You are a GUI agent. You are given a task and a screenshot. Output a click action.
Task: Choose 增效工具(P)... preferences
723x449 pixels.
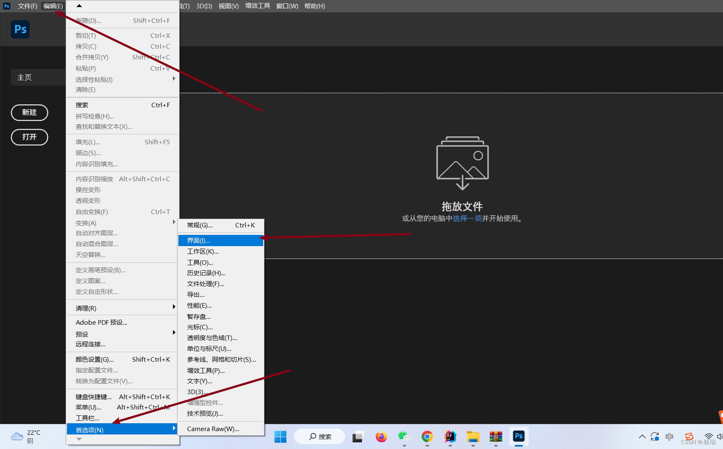(221, 370)
